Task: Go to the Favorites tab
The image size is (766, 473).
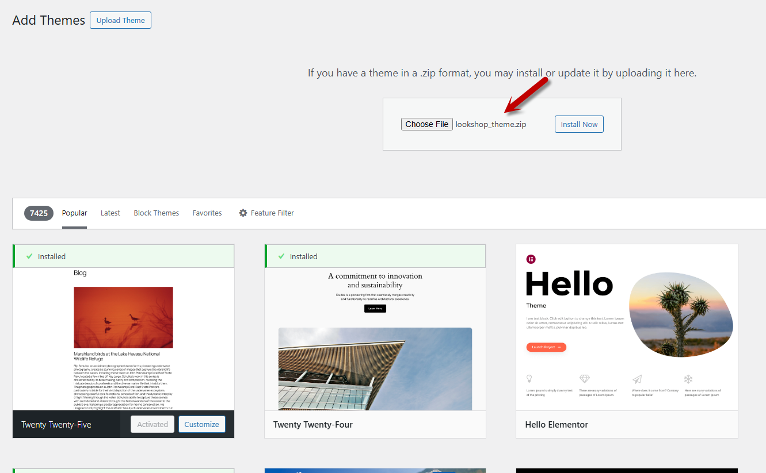Action: coord(207,213)
